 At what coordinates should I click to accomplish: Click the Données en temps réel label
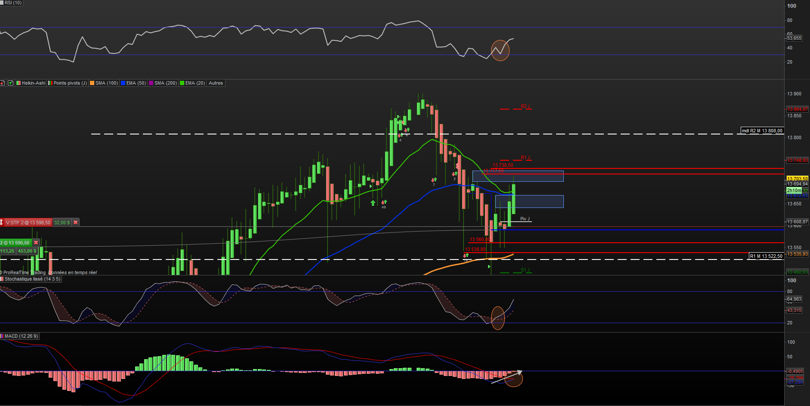pos(73,272)
